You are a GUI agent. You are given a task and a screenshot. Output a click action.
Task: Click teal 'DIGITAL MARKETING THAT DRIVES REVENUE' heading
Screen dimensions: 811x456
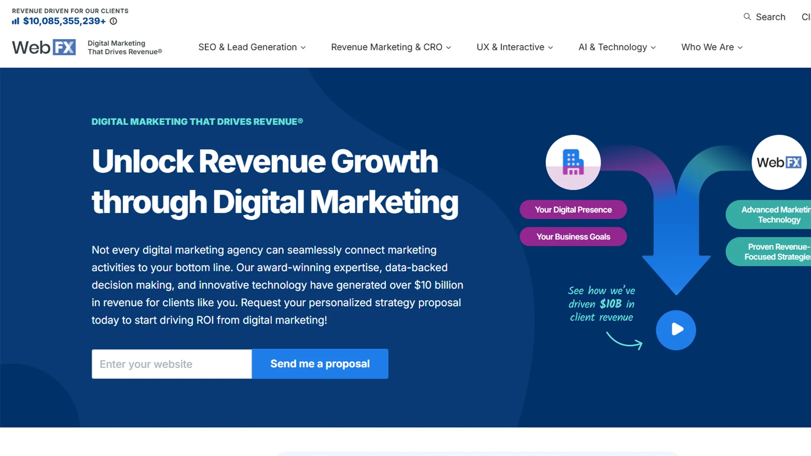[x=197, y=122]
